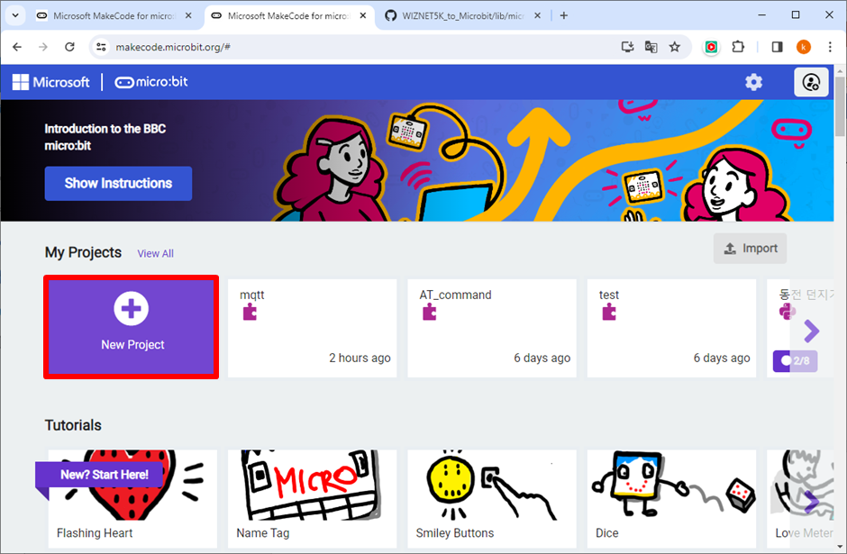Open the Name Tag tutorial
The image size is (847, 554).
313,499
